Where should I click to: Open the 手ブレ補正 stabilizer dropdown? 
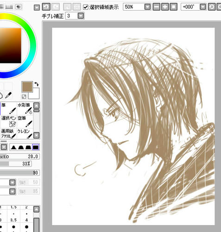pos(81,16)
